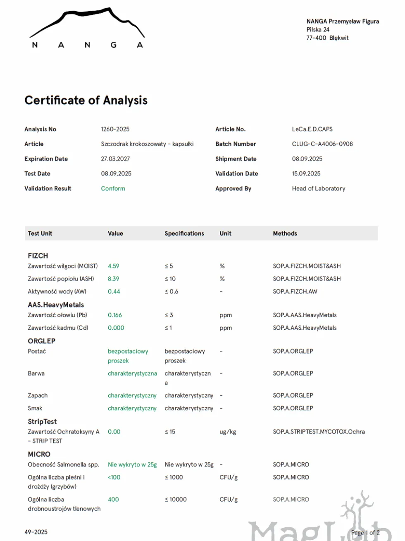Select the "FIZCH" section heading
Screen dimensions: 405x541
pyautogui.click(x=38, y=256)
